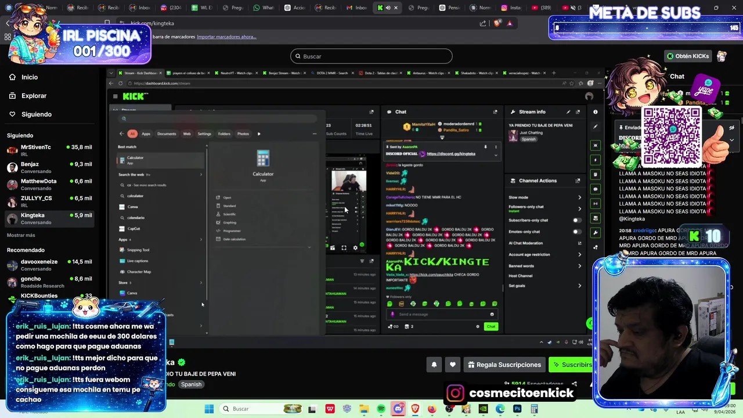Expand Followers-only chat options
The image size is (743, 418).
pyautogui.click(x=579, y=208)
